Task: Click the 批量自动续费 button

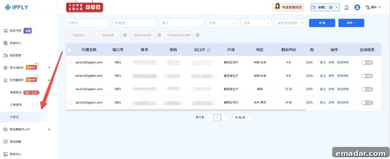Action: [x=143, y=35]
